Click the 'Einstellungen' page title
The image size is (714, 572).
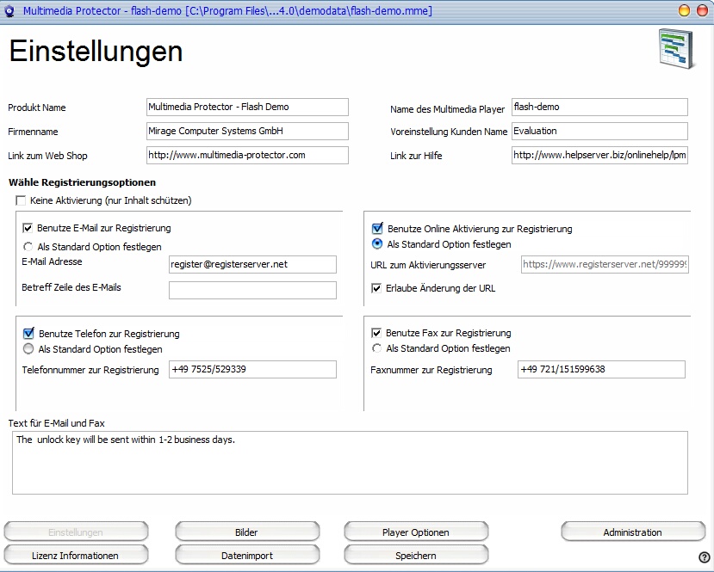tap(96, 52)
